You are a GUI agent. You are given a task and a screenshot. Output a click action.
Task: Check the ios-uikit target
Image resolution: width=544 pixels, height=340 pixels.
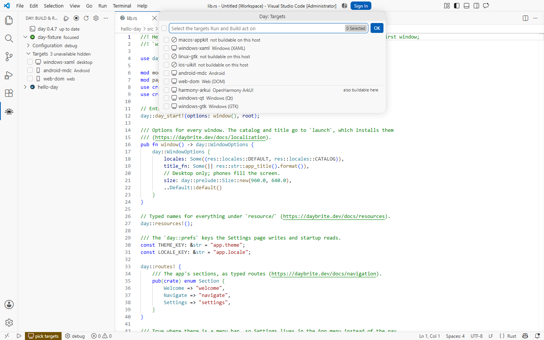(166, 65)
